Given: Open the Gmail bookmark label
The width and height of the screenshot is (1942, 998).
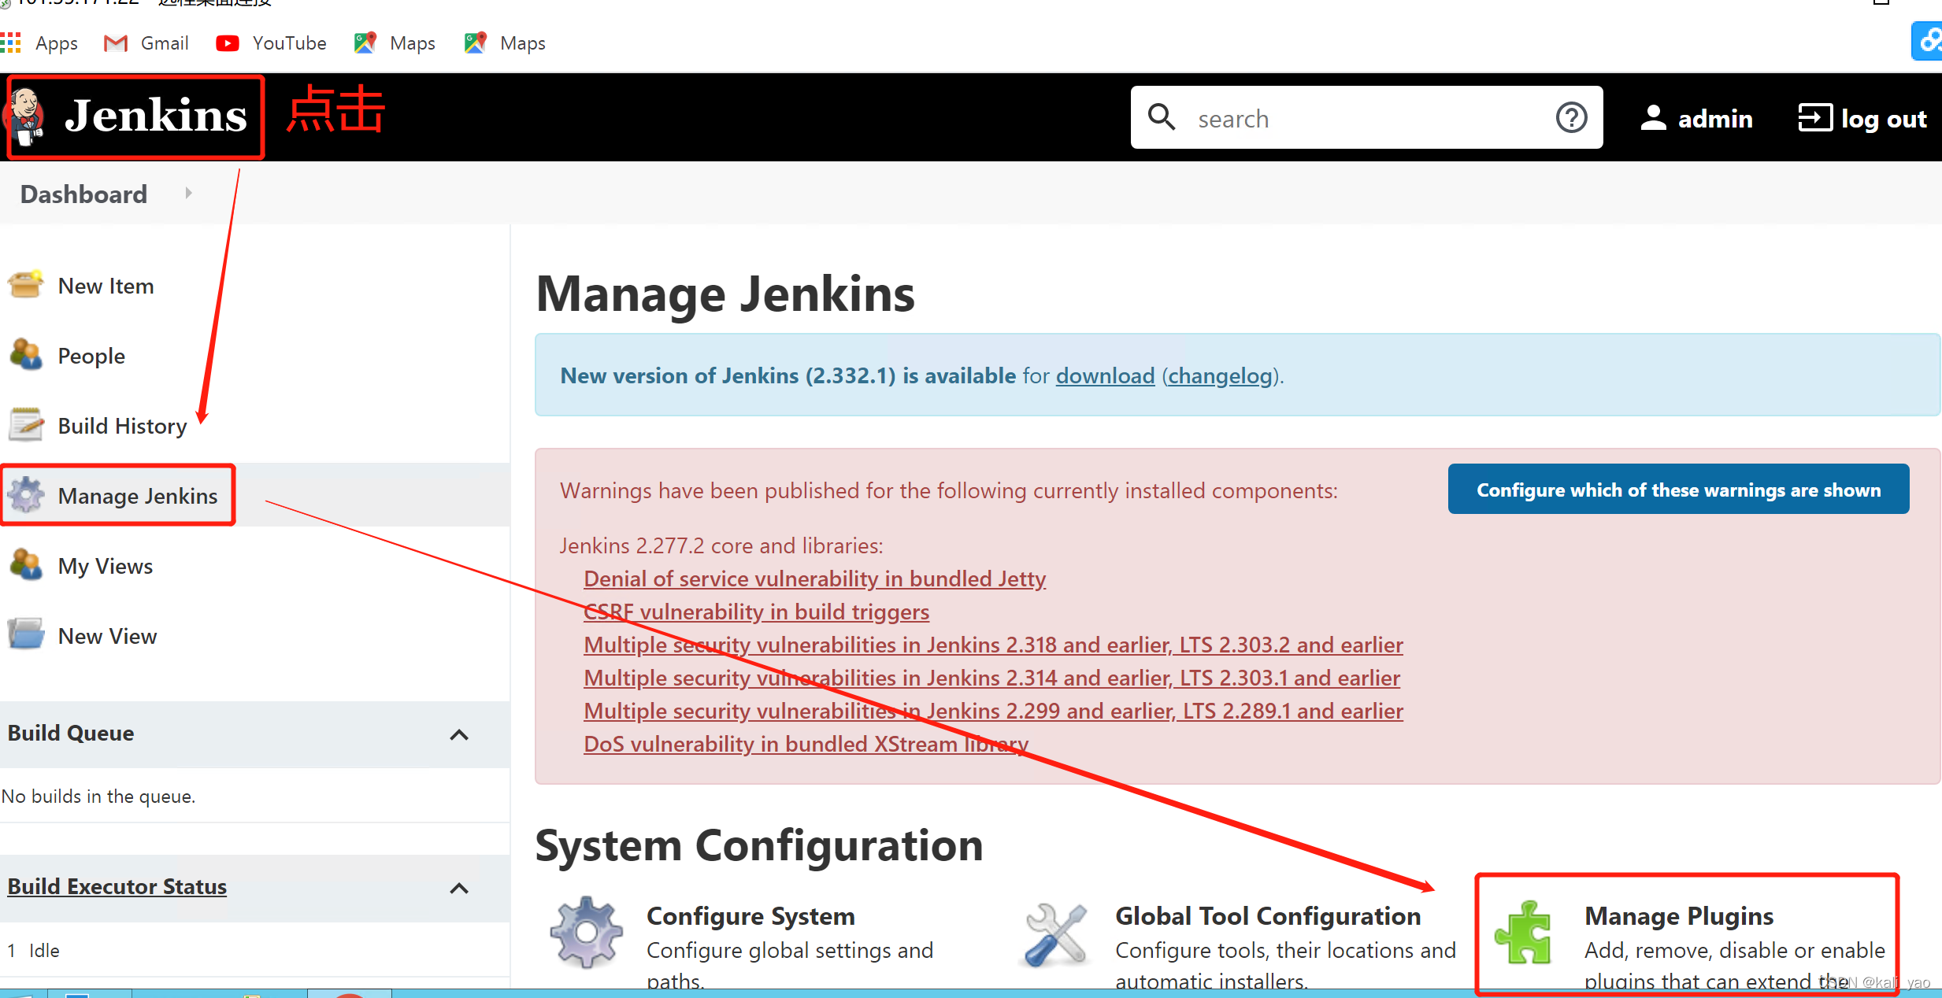Looking at the screenshot, I should 165,43.
